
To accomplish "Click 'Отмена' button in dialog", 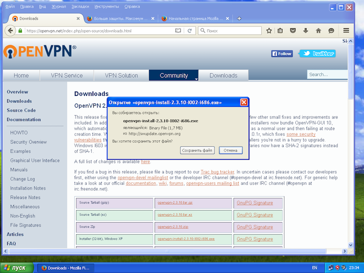I will tap(231, 151).
